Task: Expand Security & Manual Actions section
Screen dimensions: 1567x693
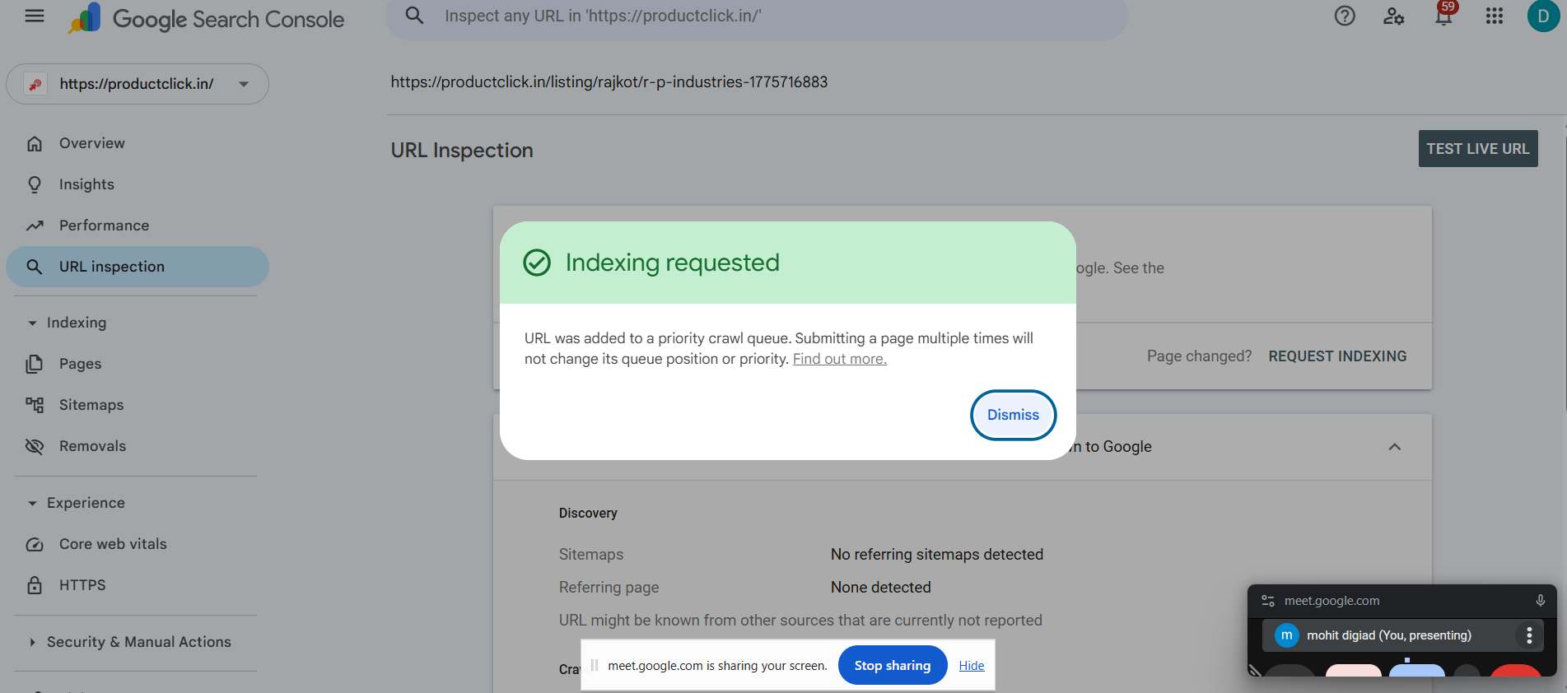Action: coord(32,642)
